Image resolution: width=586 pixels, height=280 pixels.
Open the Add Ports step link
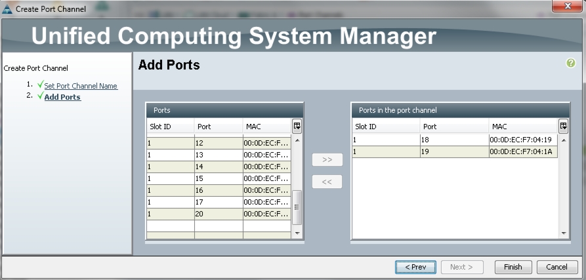point(62,97)
